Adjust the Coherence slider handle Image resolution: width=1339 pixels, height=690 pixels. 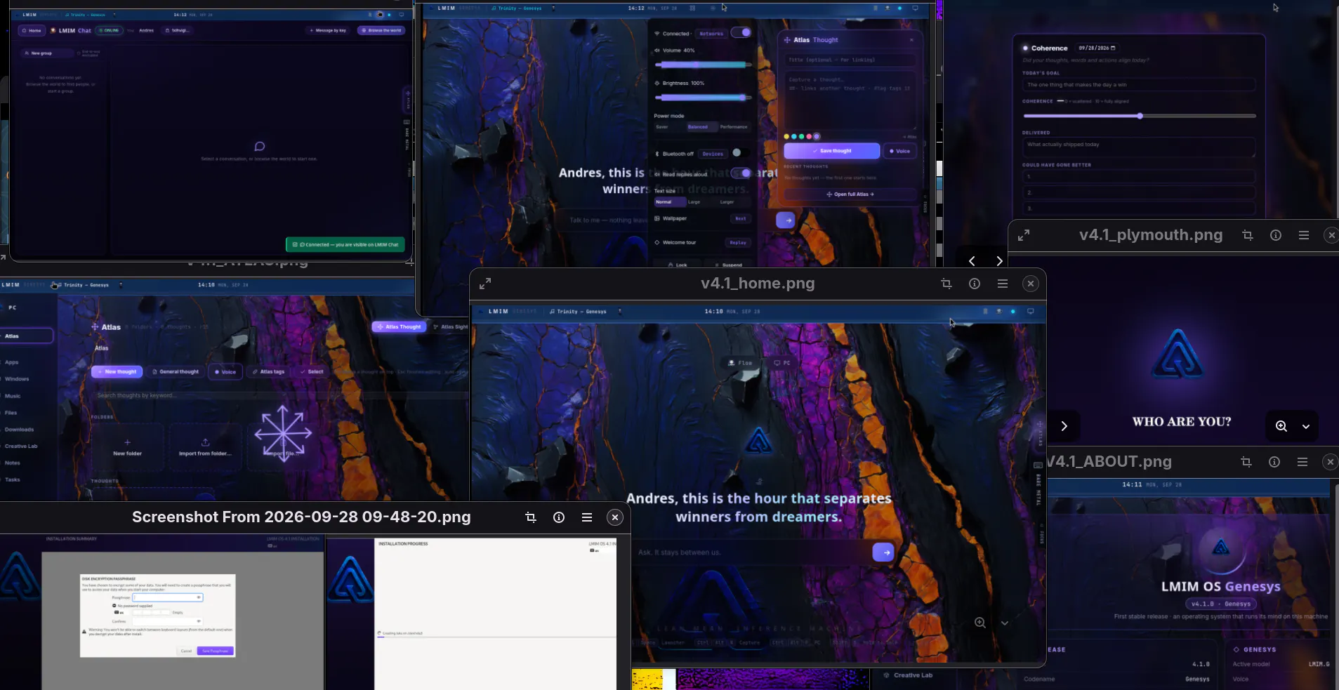pos(1140,116)
